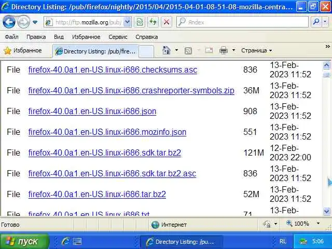Open the print options dropdown arrow
Viewport: 332px width, 249px height.
233,50
